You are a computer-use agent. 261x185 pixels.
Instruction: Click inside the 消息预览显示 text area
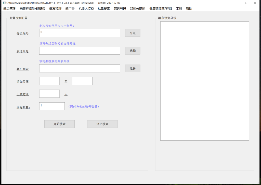click(x=205, y=81)
